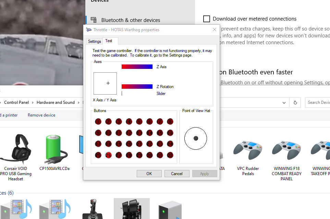Select the WINWING TAKEOFF panel device
The image size is (330, 219).
click(x=320, y=158)
